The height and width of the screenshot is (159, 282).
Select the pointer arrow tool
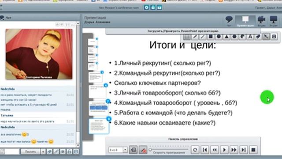[x=266, y=37]
